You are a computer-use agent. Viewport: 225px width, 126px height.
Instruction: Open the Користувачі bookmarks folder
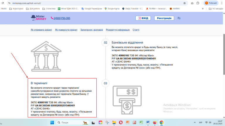[x=16, y=9]
